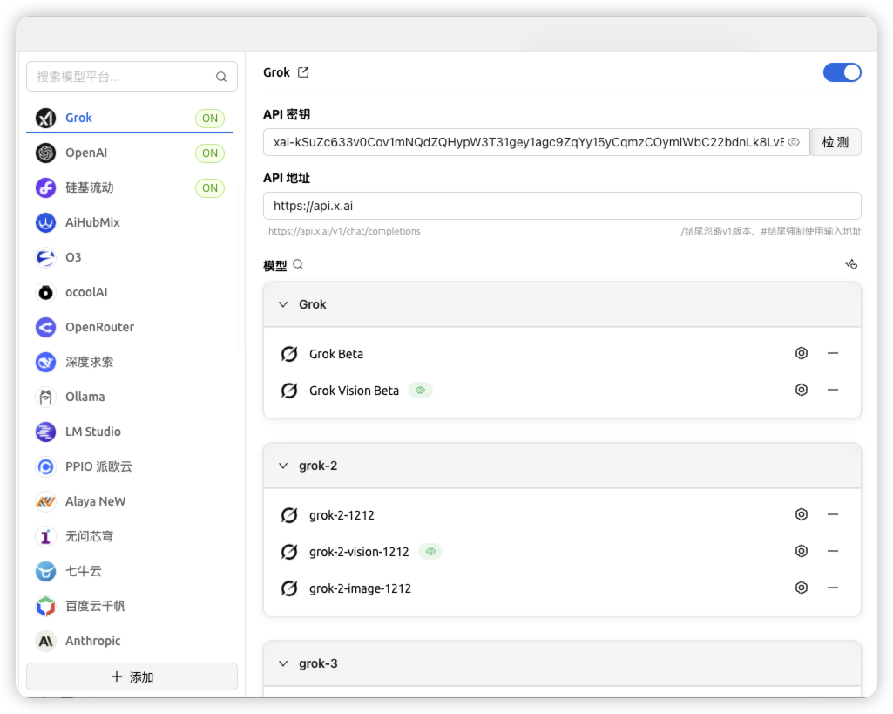The width and height of the screenshot is (893, 714).
Task: Click the completions URL preview text
Action: click(x=344, y=231)
